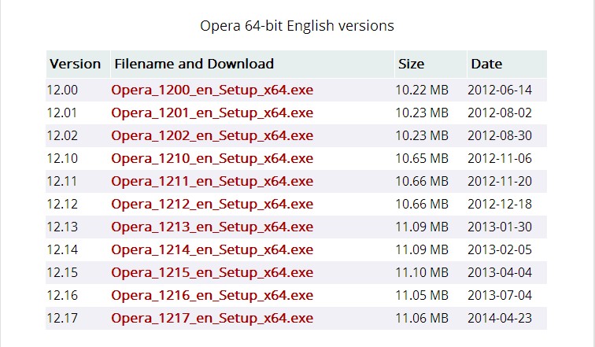
Task: Click the 2014-04-23 date cell
Action: [x=500, y=318]
